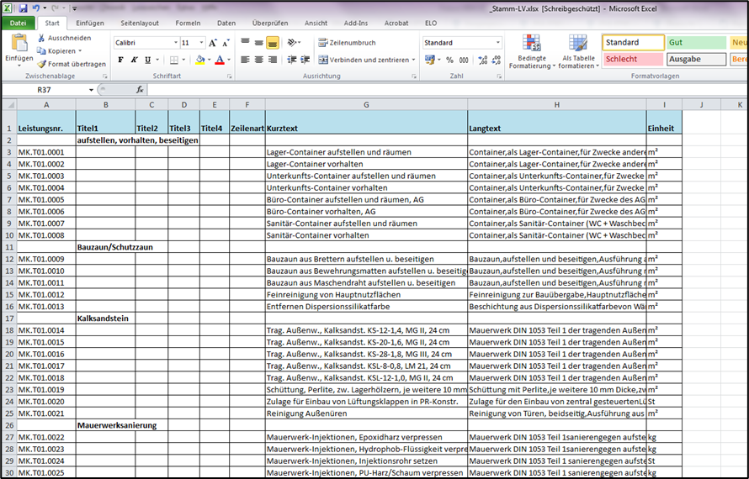Open the Calibri font name dropdown
The image size is (749, 479).
[x=175, y=43]
